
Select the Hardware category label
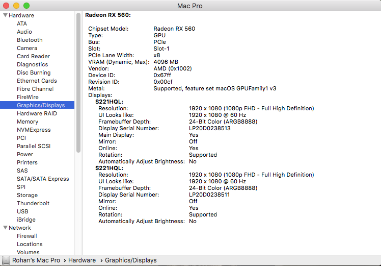pos(21,15)
